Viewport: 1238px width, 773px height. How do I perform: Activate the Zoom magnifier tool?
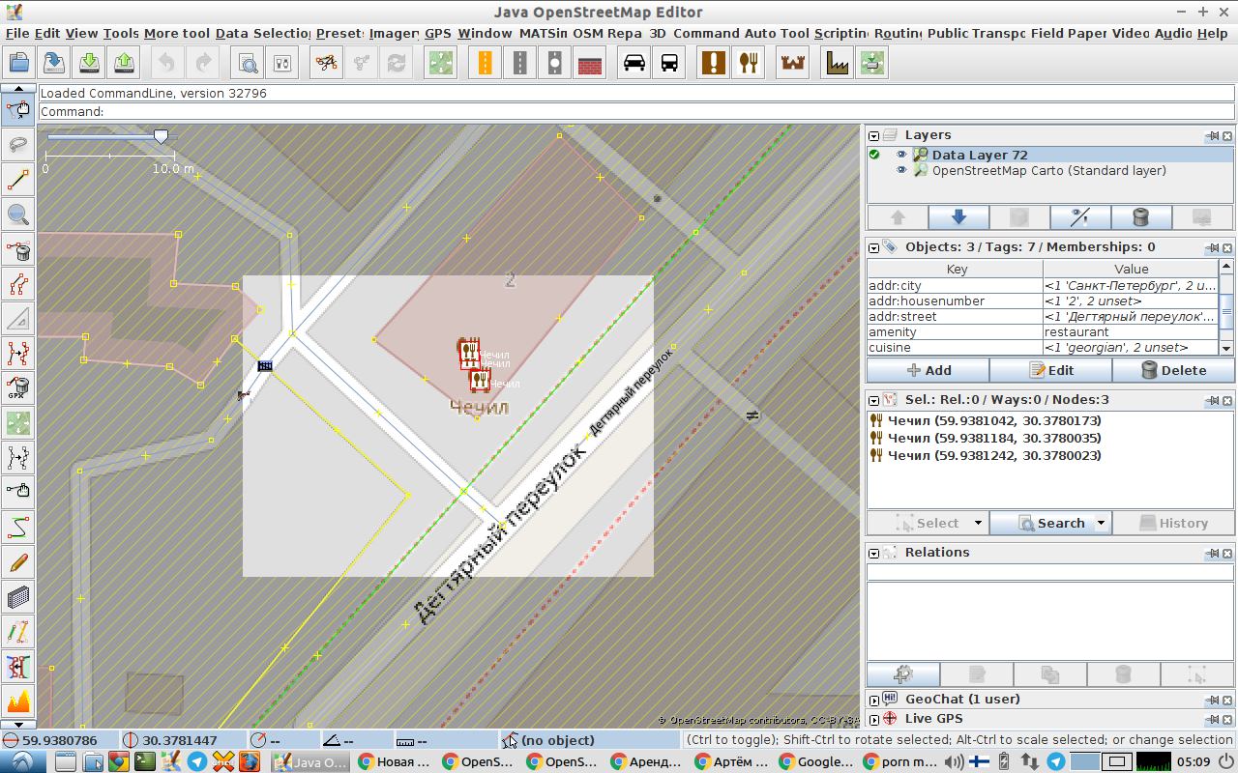pyautogui.click(x=17, y=214)
